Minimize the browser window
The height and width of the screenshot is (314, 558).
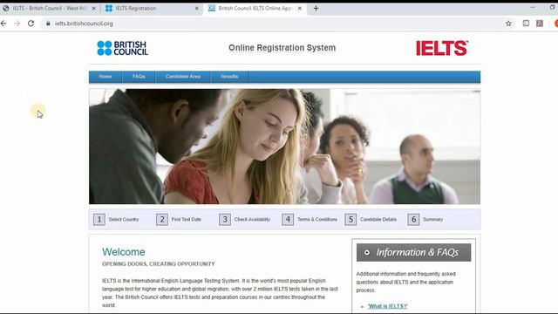pos(533,7)
